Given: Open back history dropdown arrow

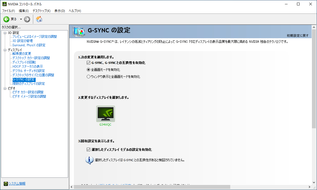Looking at the screenshot, I should 21,19.
